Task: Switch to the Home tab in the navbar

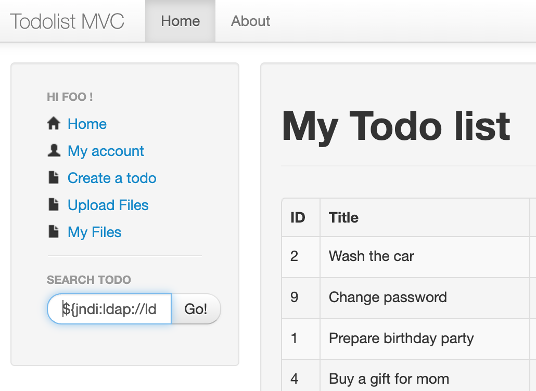Action: (x=180, y=21)
